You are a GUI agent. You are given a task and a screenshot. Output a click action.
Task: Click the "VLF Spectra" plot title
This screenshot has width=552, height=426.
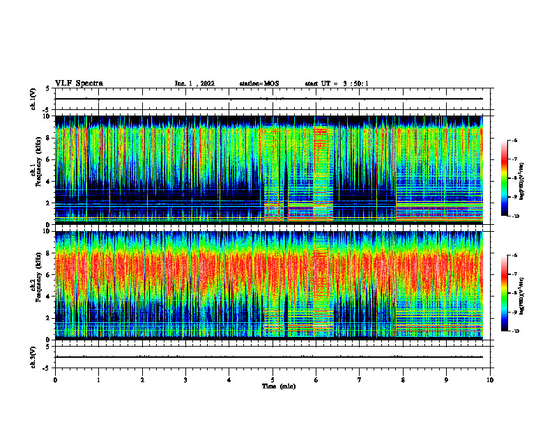[79, 84]
